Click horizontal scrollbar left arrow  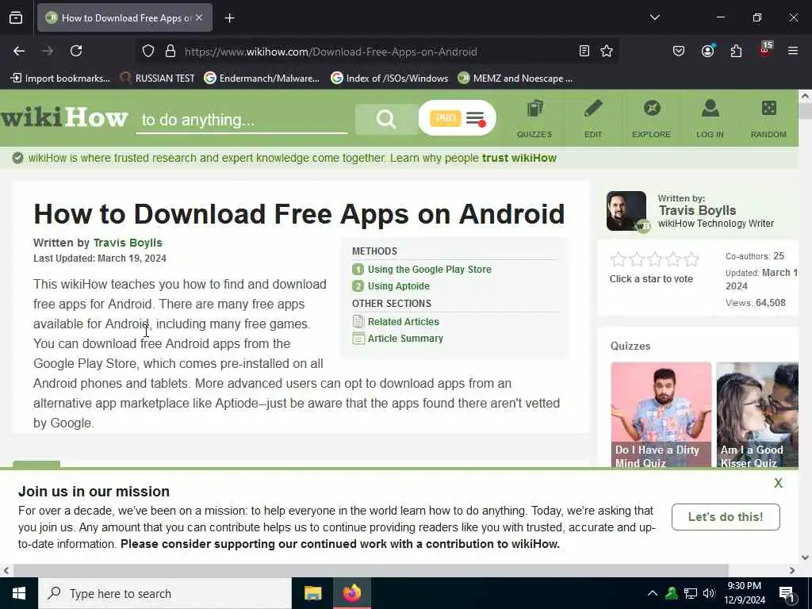click(x=6, y=570)
